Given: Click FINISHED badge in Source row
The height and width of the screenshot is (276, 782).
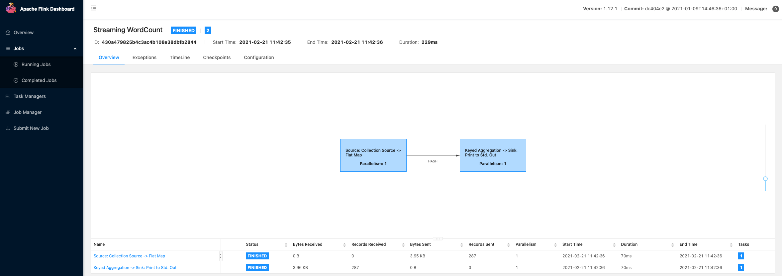Looking at the screenshot, I should tap(257, 256).
